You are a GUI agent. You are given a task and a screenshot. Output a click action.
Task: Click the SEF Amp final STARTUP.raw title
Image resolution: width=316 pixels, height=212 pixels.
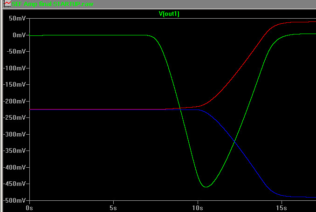coord(53,4)
